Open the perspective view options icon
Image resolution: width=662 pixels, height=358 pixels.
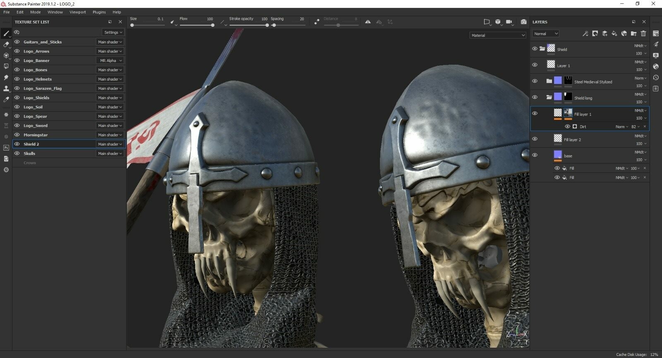pos(487,22)
